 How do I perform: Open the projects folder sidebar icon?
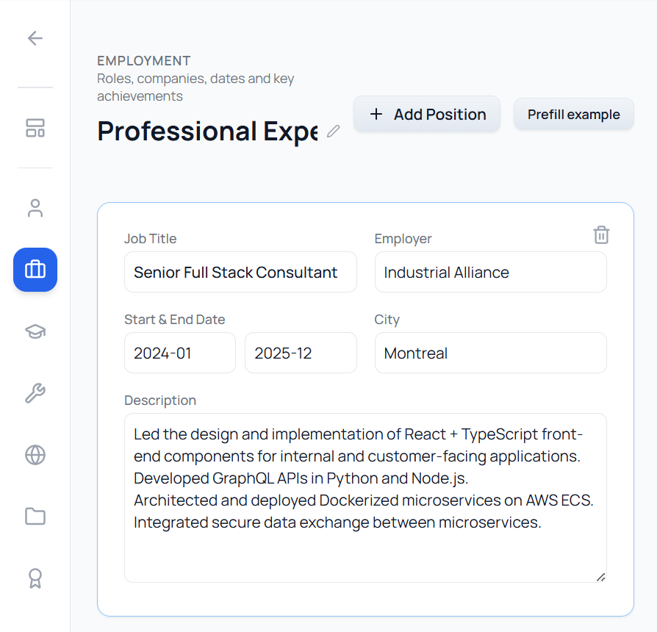click(x=35, y=517)
